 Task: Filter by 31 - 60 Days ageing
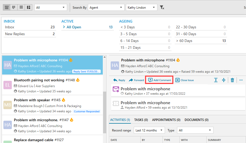[x=201, y=34]
